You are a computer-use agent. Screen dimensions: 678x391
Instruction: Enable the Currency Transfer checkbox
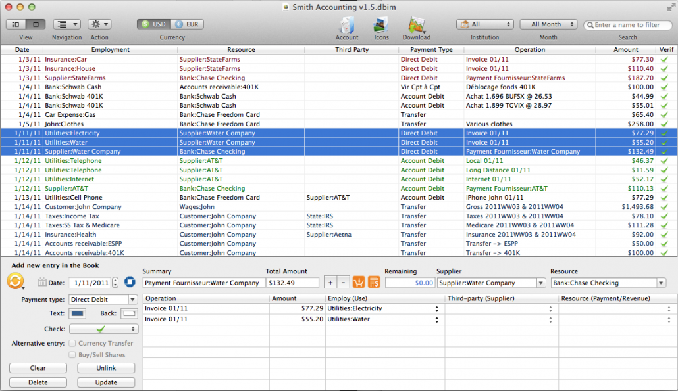coord(72,343)
